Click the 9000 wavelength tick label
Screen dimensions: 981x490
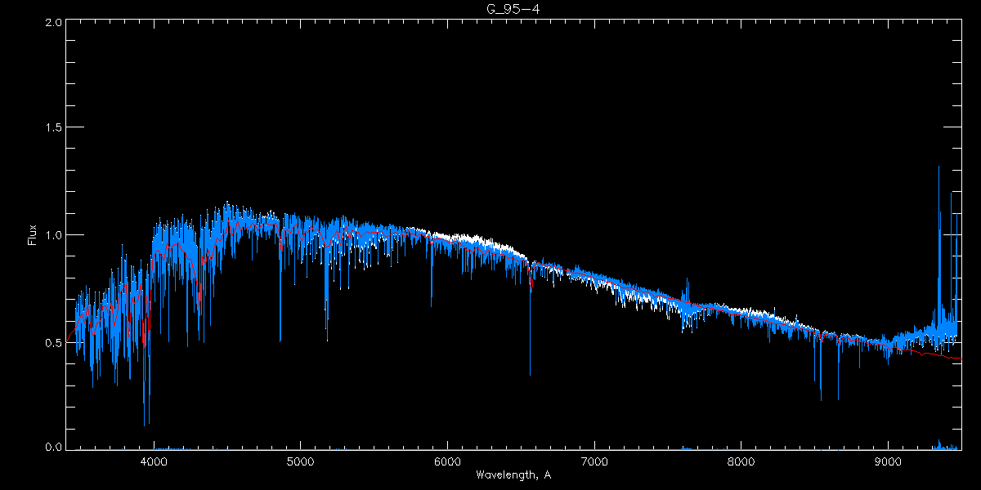[889, 461]
